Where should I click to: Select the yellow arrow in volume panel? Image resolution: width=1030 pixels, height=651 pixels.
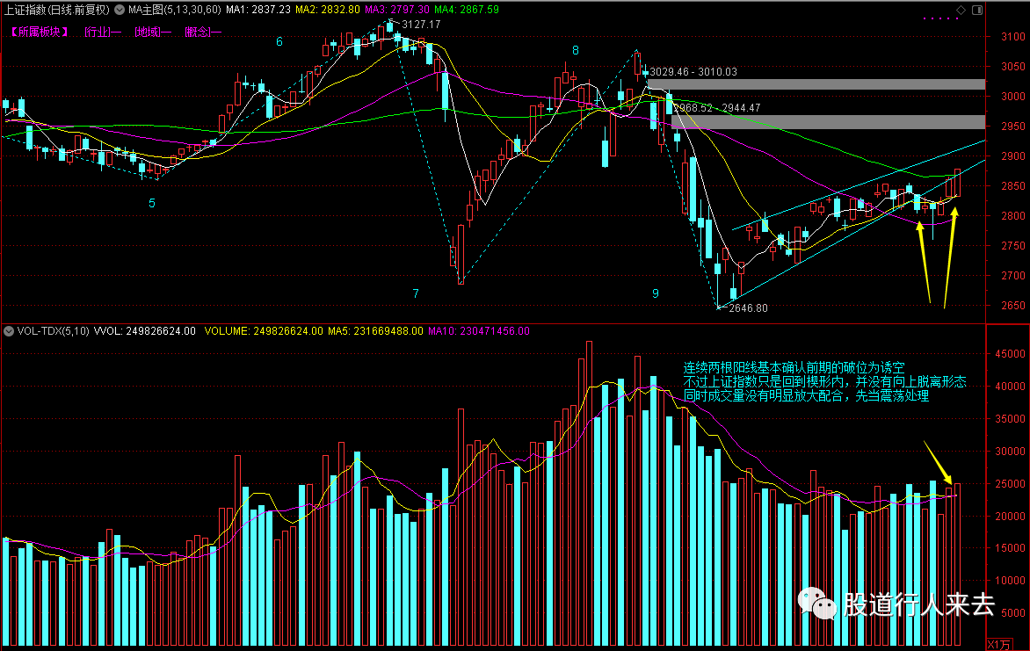[x=938, y=462]
